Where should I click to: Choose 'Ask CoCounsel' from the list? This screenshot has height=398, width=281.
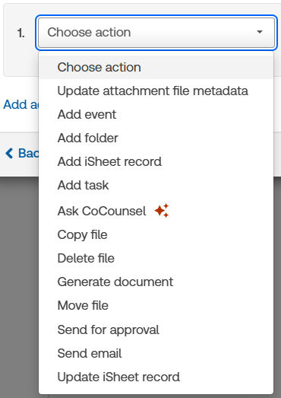[x=156, y=211]
